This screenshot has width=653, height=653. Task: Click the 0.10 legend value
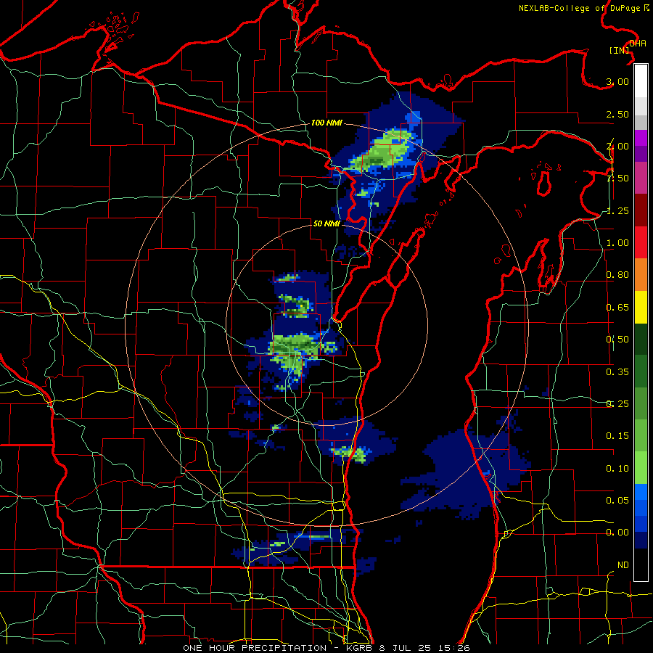[x=617, y=469]
